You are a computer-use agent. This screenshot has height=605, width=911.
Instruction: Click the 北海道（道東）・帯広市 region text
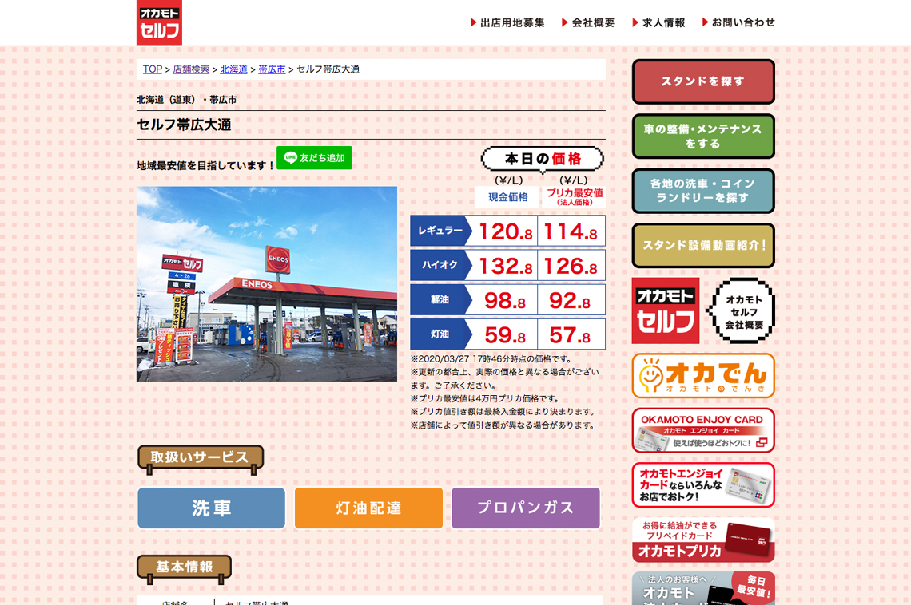click(x=186, y=100)
